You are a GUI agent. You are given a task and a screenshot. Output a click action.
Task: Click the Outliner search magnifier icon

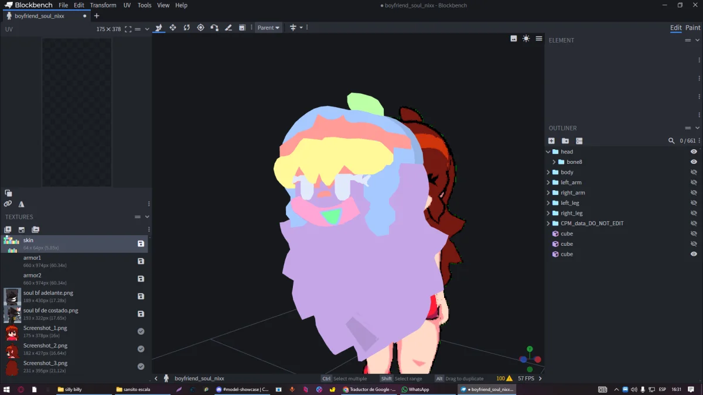point(671,141)
